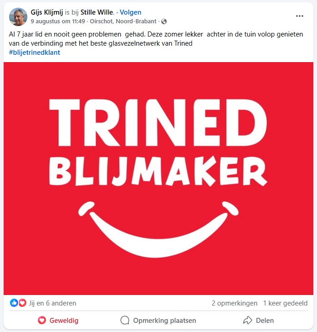Open the Trined Blijmaker image

(x=158, y=178)
